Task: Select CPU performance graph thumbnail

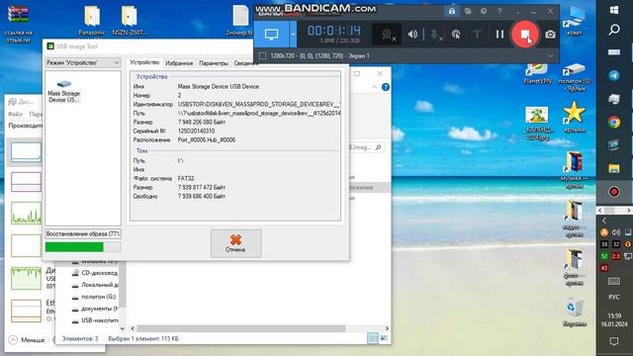Action: 26,152
